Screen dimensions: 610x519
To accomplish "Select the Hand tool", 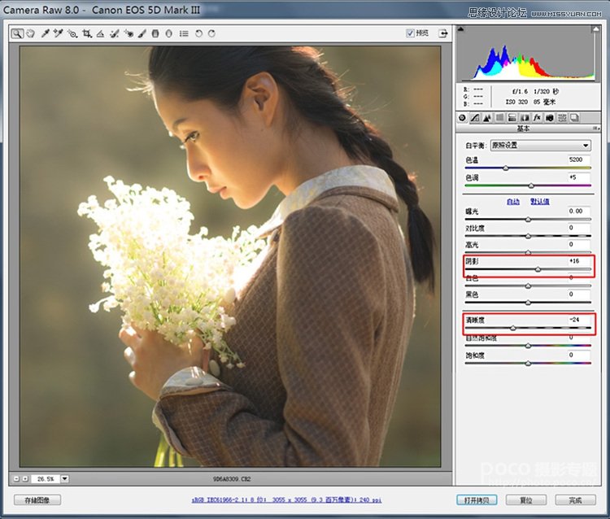I will 30,34.
